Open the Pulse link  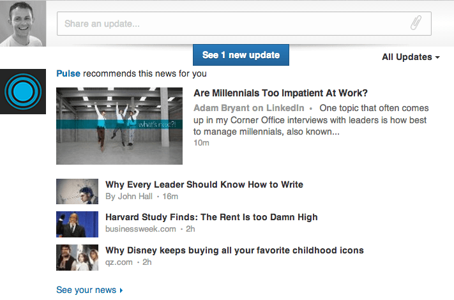68,73
